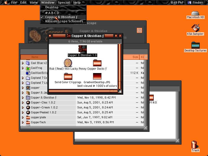Open the Apple menu
The width and height of the screenshot is (208, 156).
(x=6, y=2)
